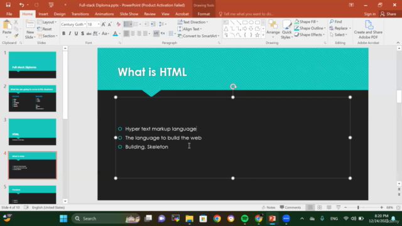
Task: Click Find in the Editing group
Action: 336,21
